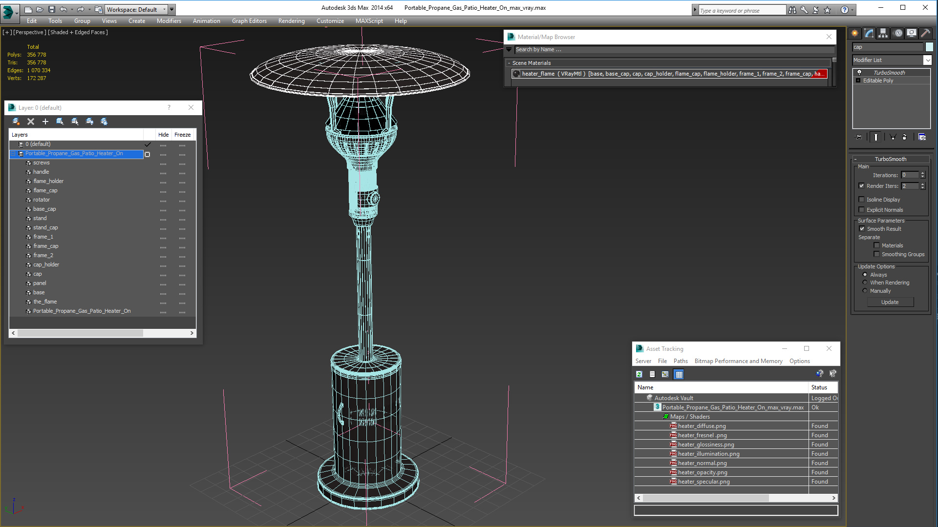Click the Tree View icon in Asset Tracking
The image size is (938, 527).
coord(665,374)
